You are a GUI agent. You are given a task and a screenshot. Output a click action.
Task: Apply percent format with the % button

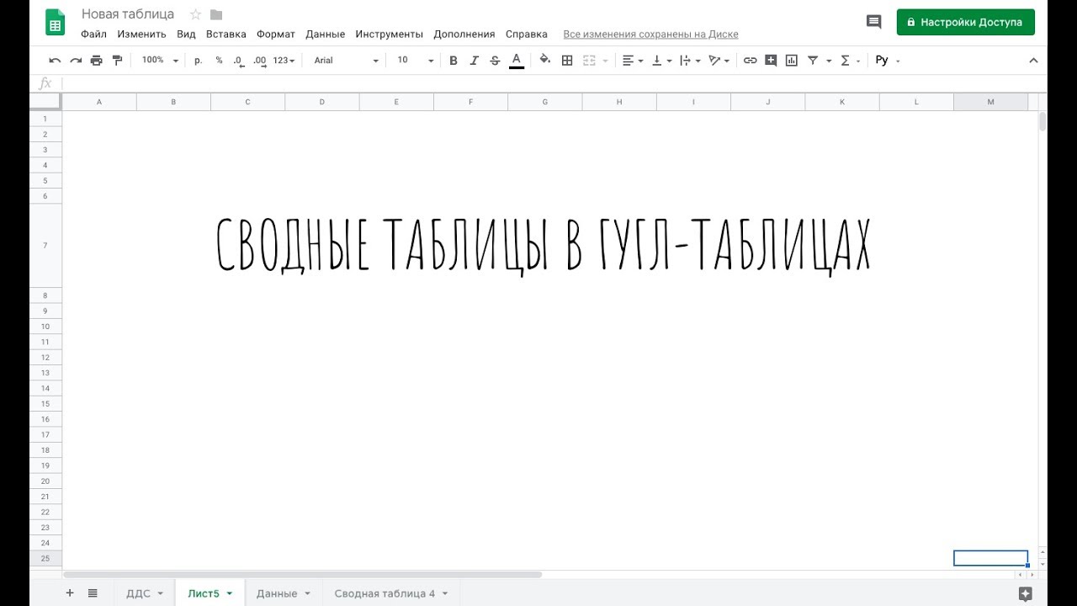(219, 61)
